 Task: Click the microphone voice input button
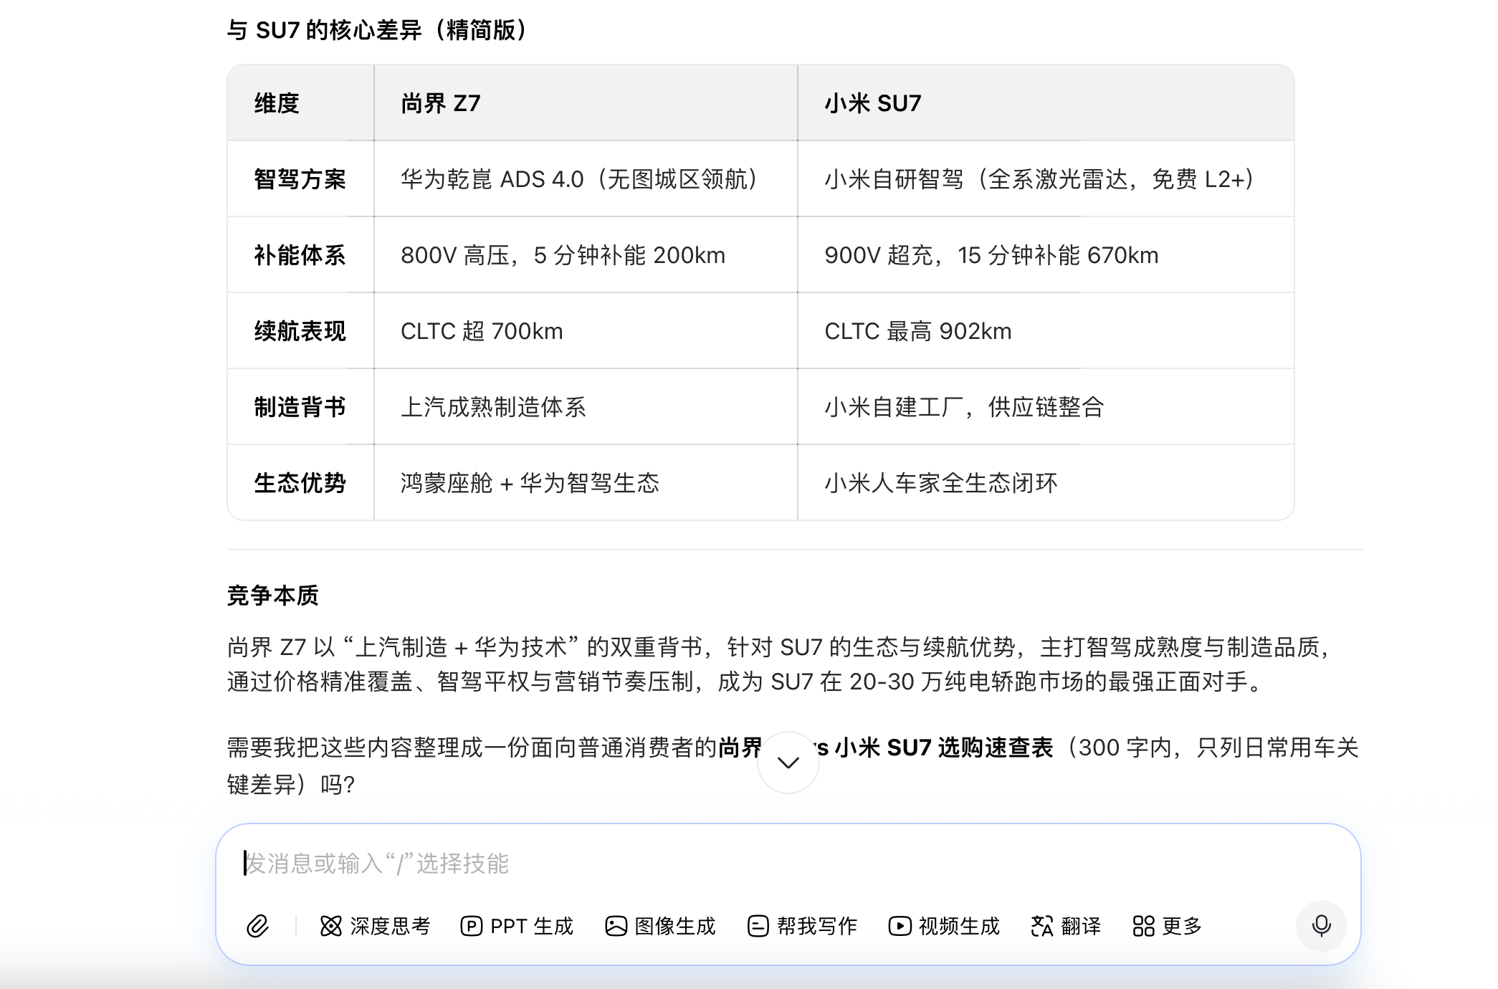[x=1321, y=926]
